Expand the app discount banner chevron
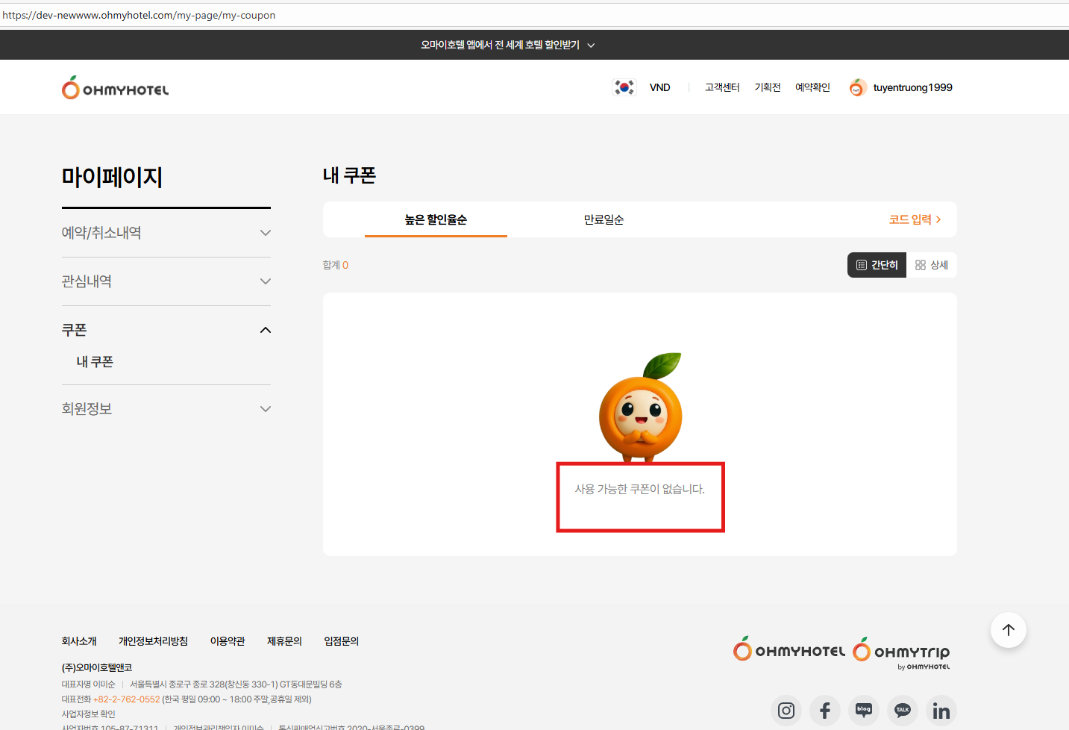This screenshot has width=1069, height=730. [591, 46]
